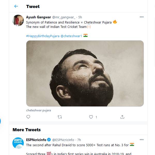Visit the @cheteshwar1 mention
The height and width of the screenshot is (155, 155).
(71, 36)
